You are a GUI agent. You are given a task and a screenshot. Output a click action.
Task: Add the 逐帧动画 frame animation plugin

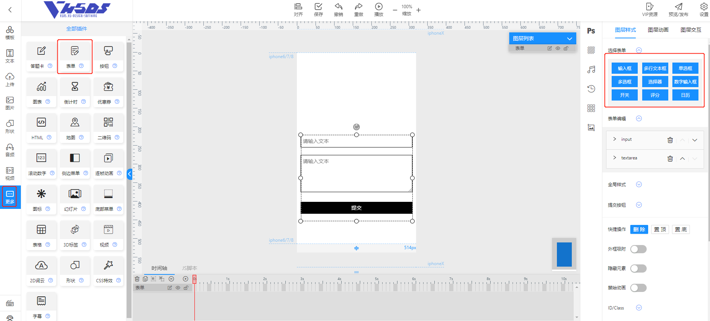(x=108, y=164)
